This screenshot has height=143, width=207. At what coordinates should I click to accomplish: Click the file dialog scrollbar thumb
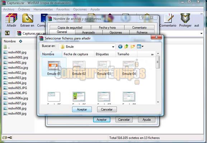tap(158, 62)
